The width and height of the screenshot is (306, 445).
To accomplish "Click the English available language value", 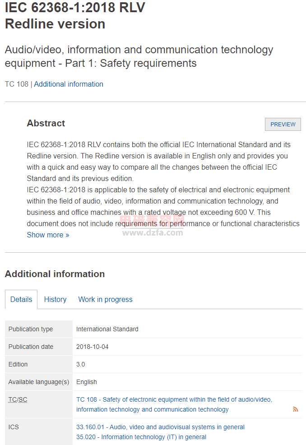I will tap(87, 382).
